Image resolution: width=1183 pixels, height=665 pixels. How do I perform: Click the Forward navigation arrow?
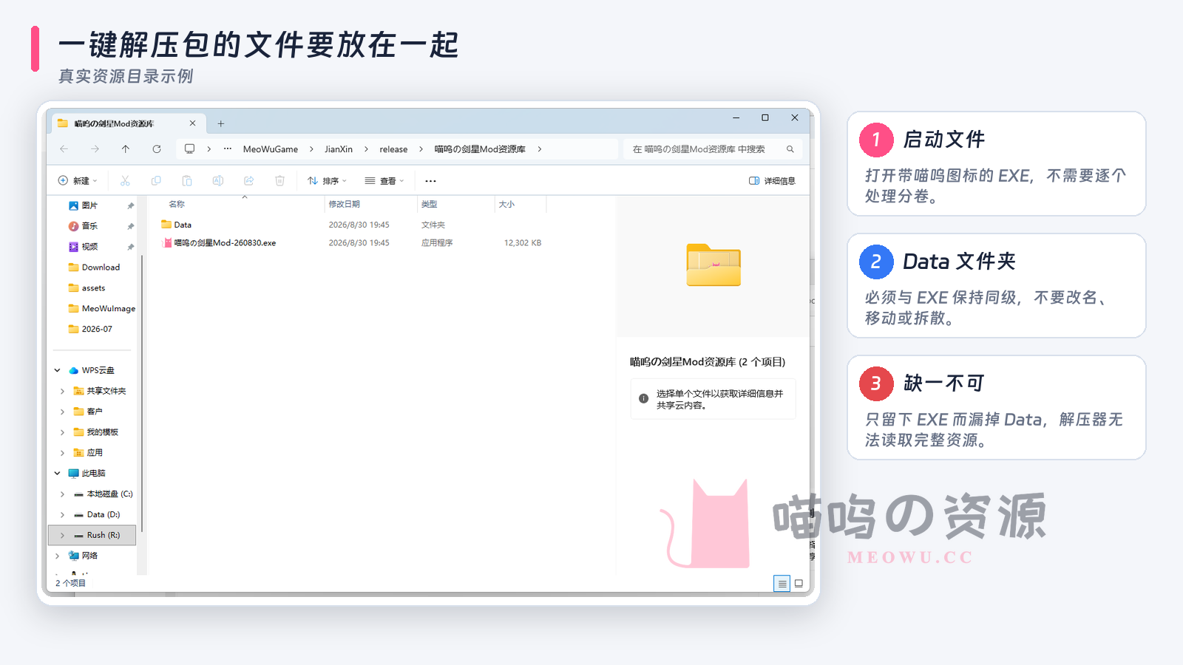pyautogui.click(x=95, y=149)
